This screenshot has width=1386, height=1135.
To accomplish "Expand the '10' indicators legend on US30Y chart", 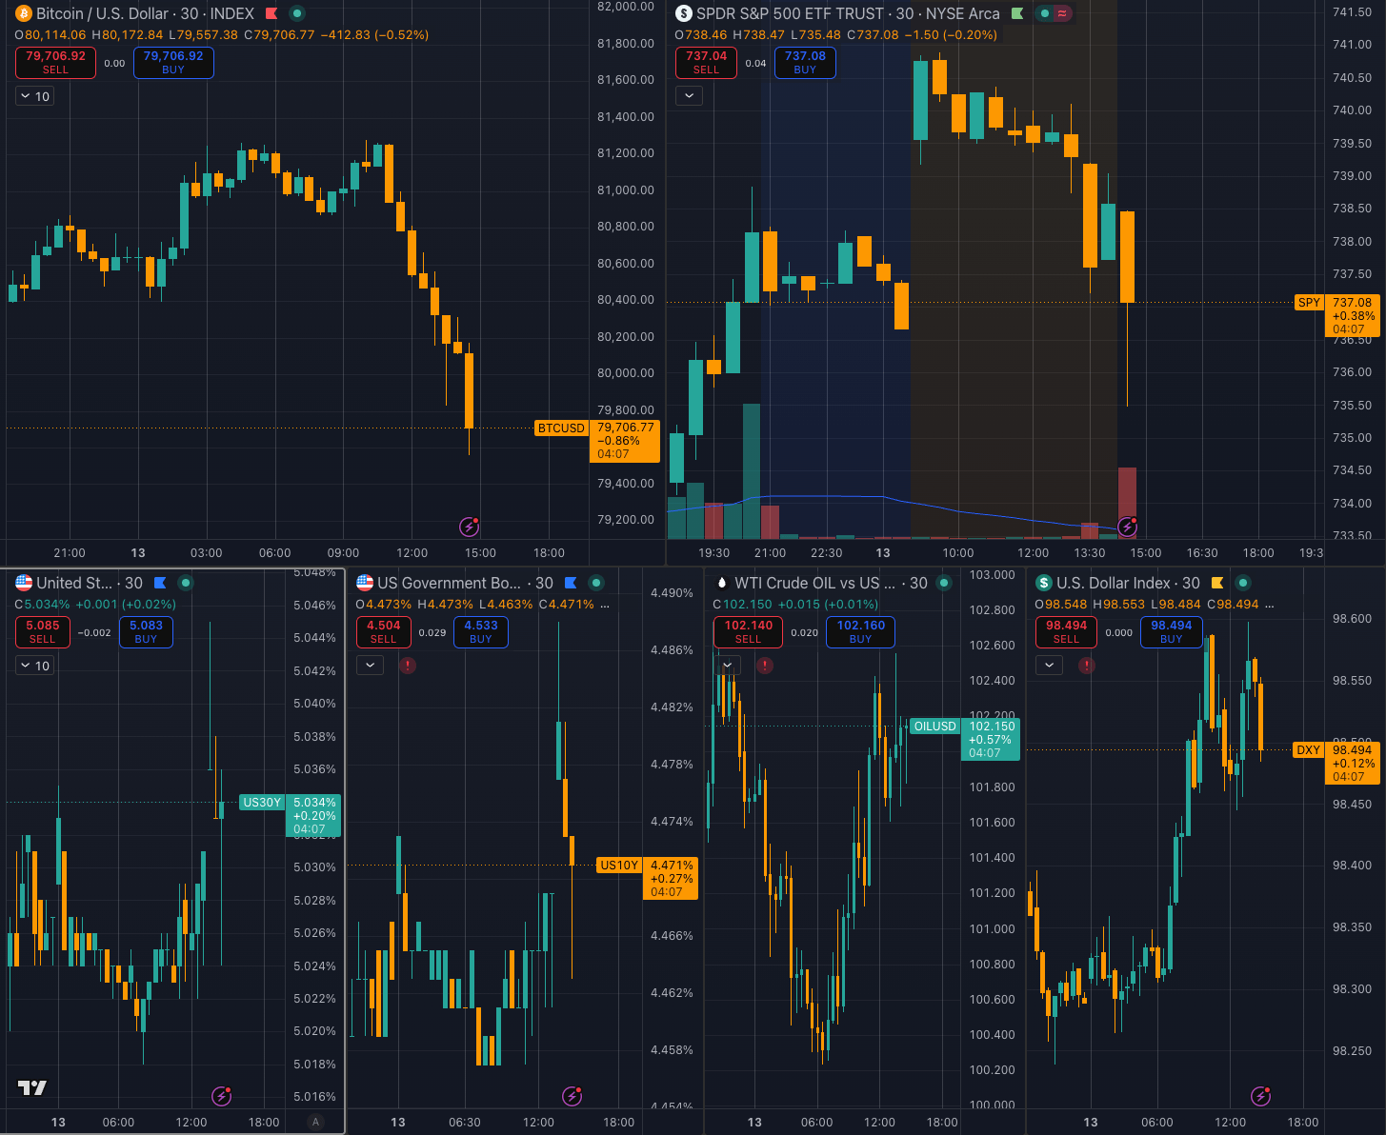I will (34, 666).
